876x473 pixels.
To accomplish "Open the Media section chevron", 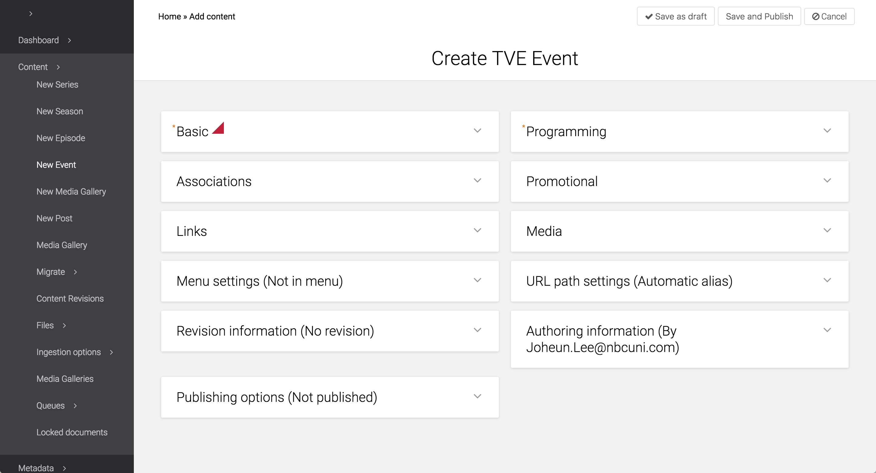I will (x=827, y=230).
